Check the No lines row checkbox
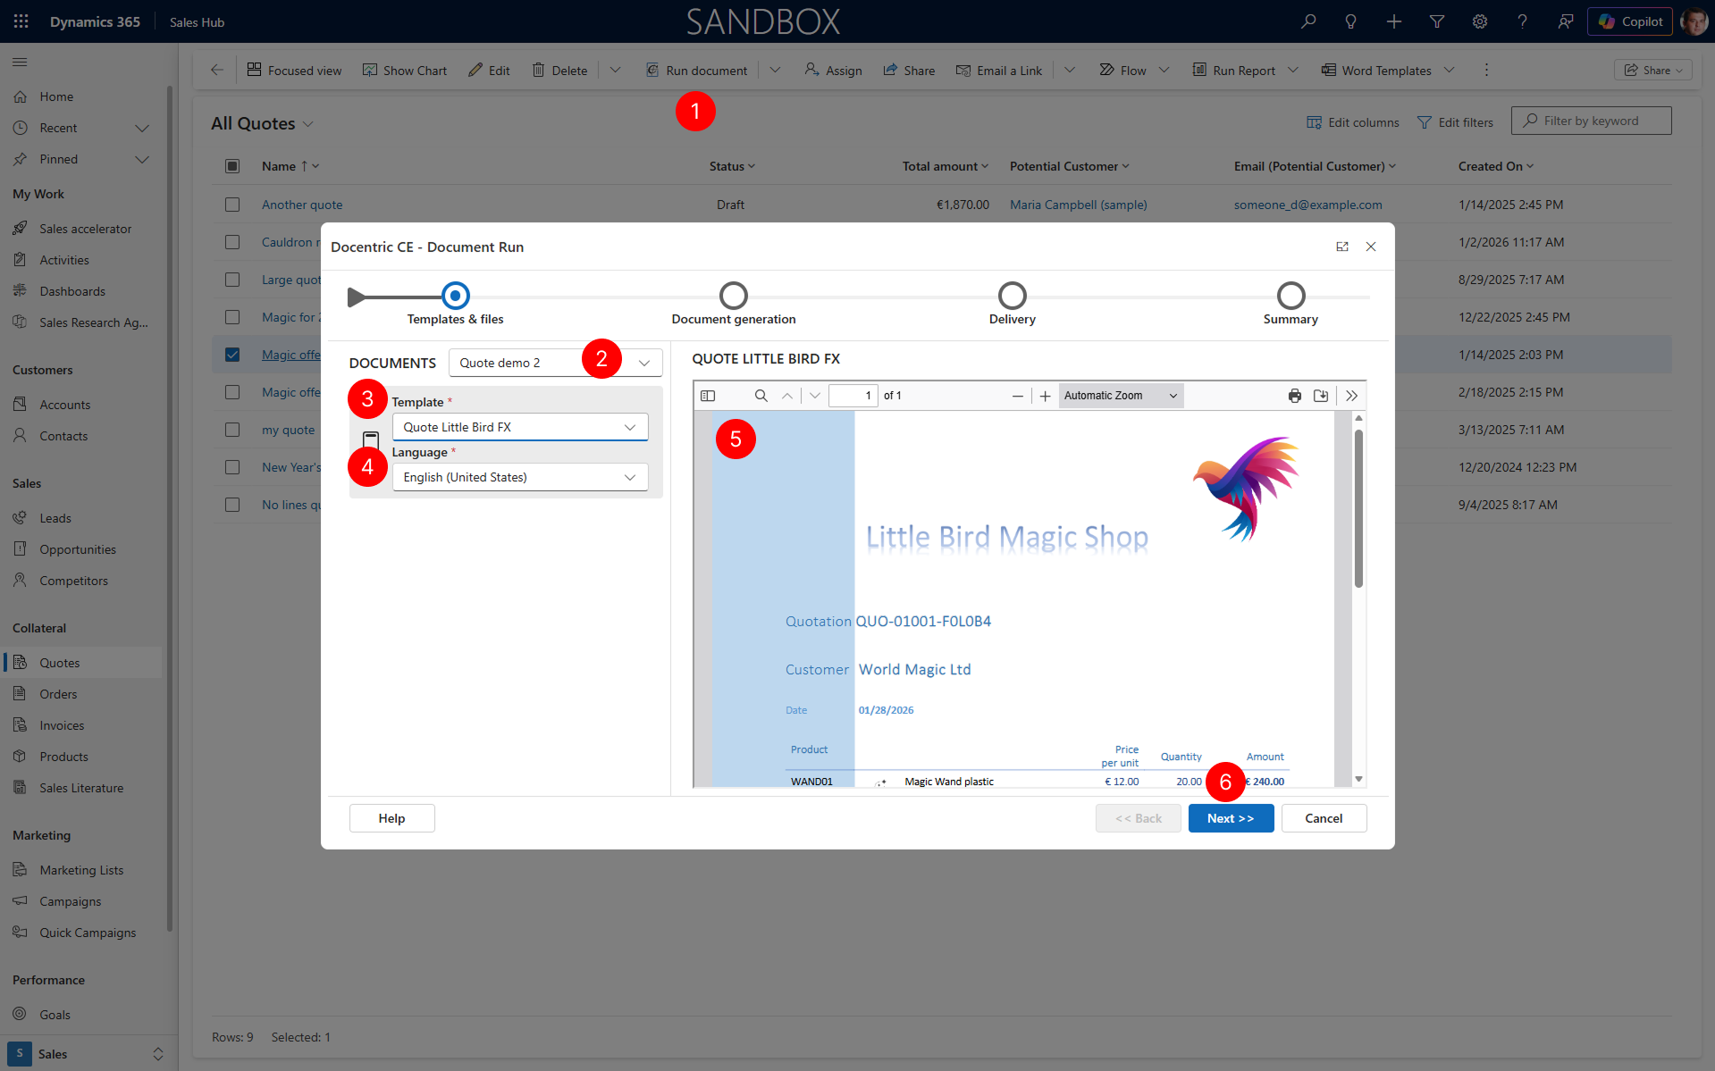Image resolution: width=1715 pixels, height=1071 pixels. click(x=232, y=505)
